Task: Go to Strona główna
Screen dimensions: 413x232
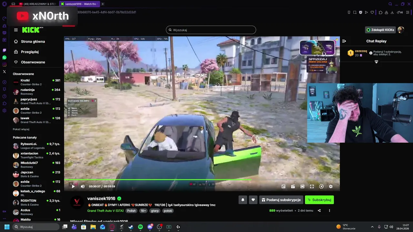Action: click(33, 42)
